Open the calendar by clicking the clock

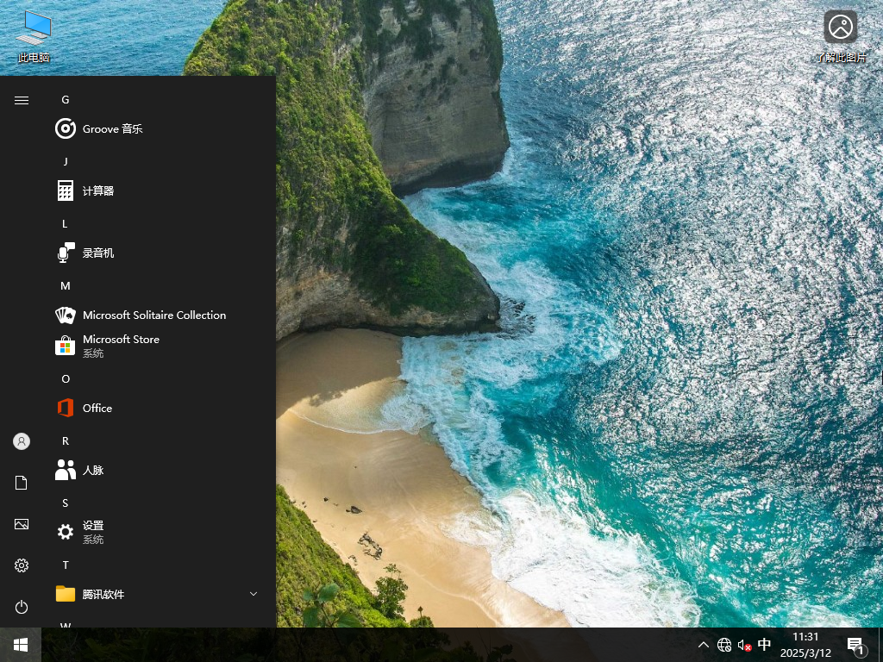point(807,644)
